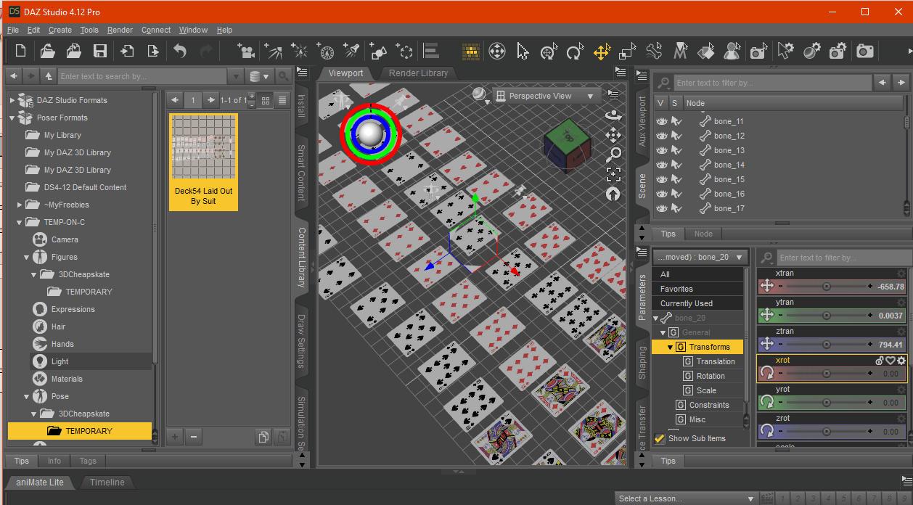Expand DAZ Studio Formats tree
The width and height of the screenshot is (913, 505).
point(12,100)
